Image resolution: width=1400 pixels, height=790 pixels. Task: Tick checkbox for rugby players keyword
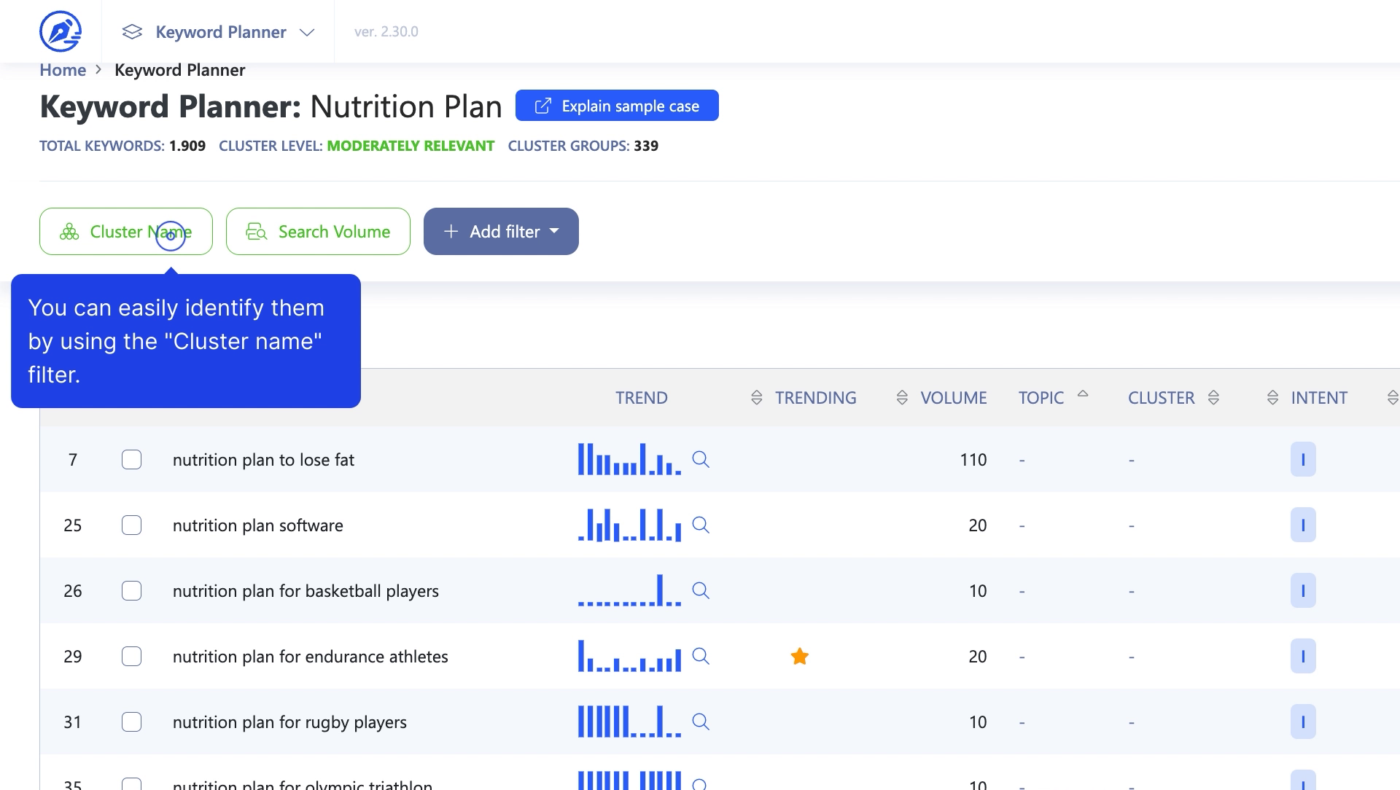tap(131, 722)
